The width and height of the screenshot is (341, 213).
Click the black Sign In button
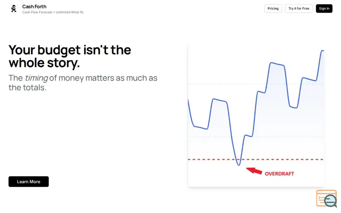coord(324,9)
